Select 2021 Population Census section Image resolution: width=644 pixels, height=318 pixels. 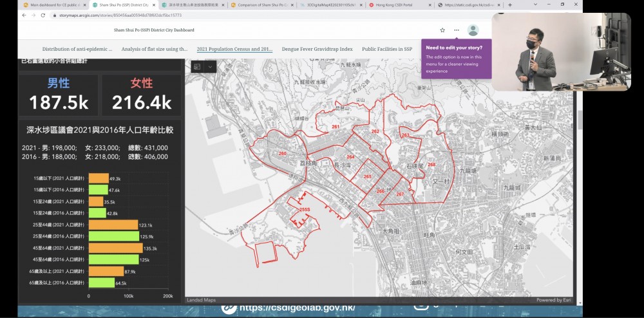[x=234, y=49]
